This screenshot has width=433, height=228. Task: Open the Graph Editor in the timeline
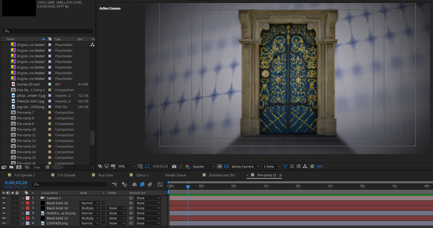[160, 184]
